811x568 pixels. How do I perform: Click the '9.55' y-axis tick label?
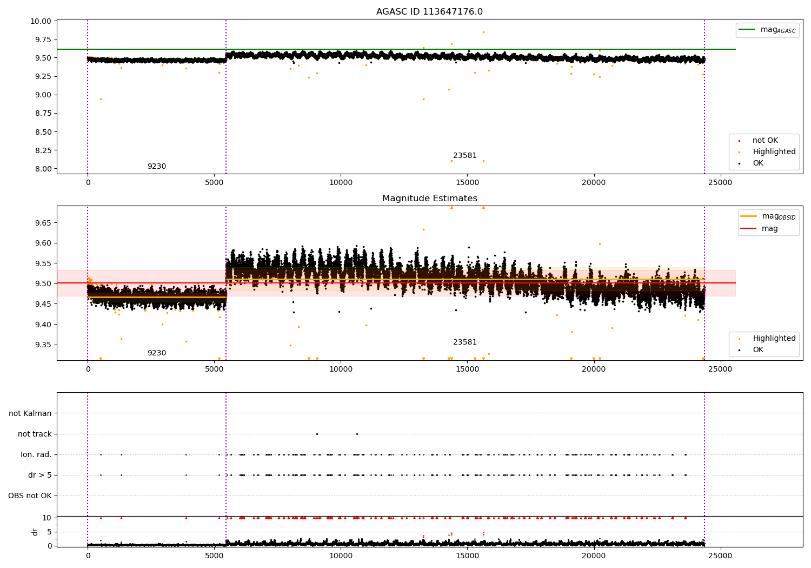click(44, 263)
